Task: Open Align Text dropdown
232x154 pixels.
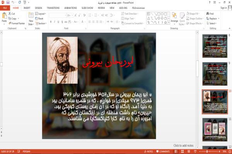Action: 128,18
